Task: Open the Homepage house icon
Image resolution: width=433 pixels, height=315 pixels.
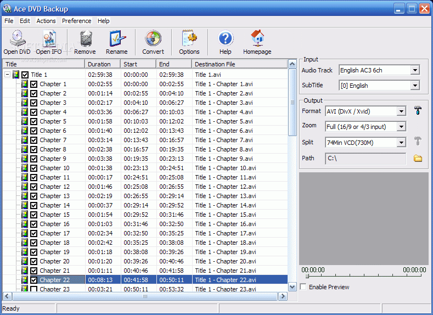Action: point(257,38)
